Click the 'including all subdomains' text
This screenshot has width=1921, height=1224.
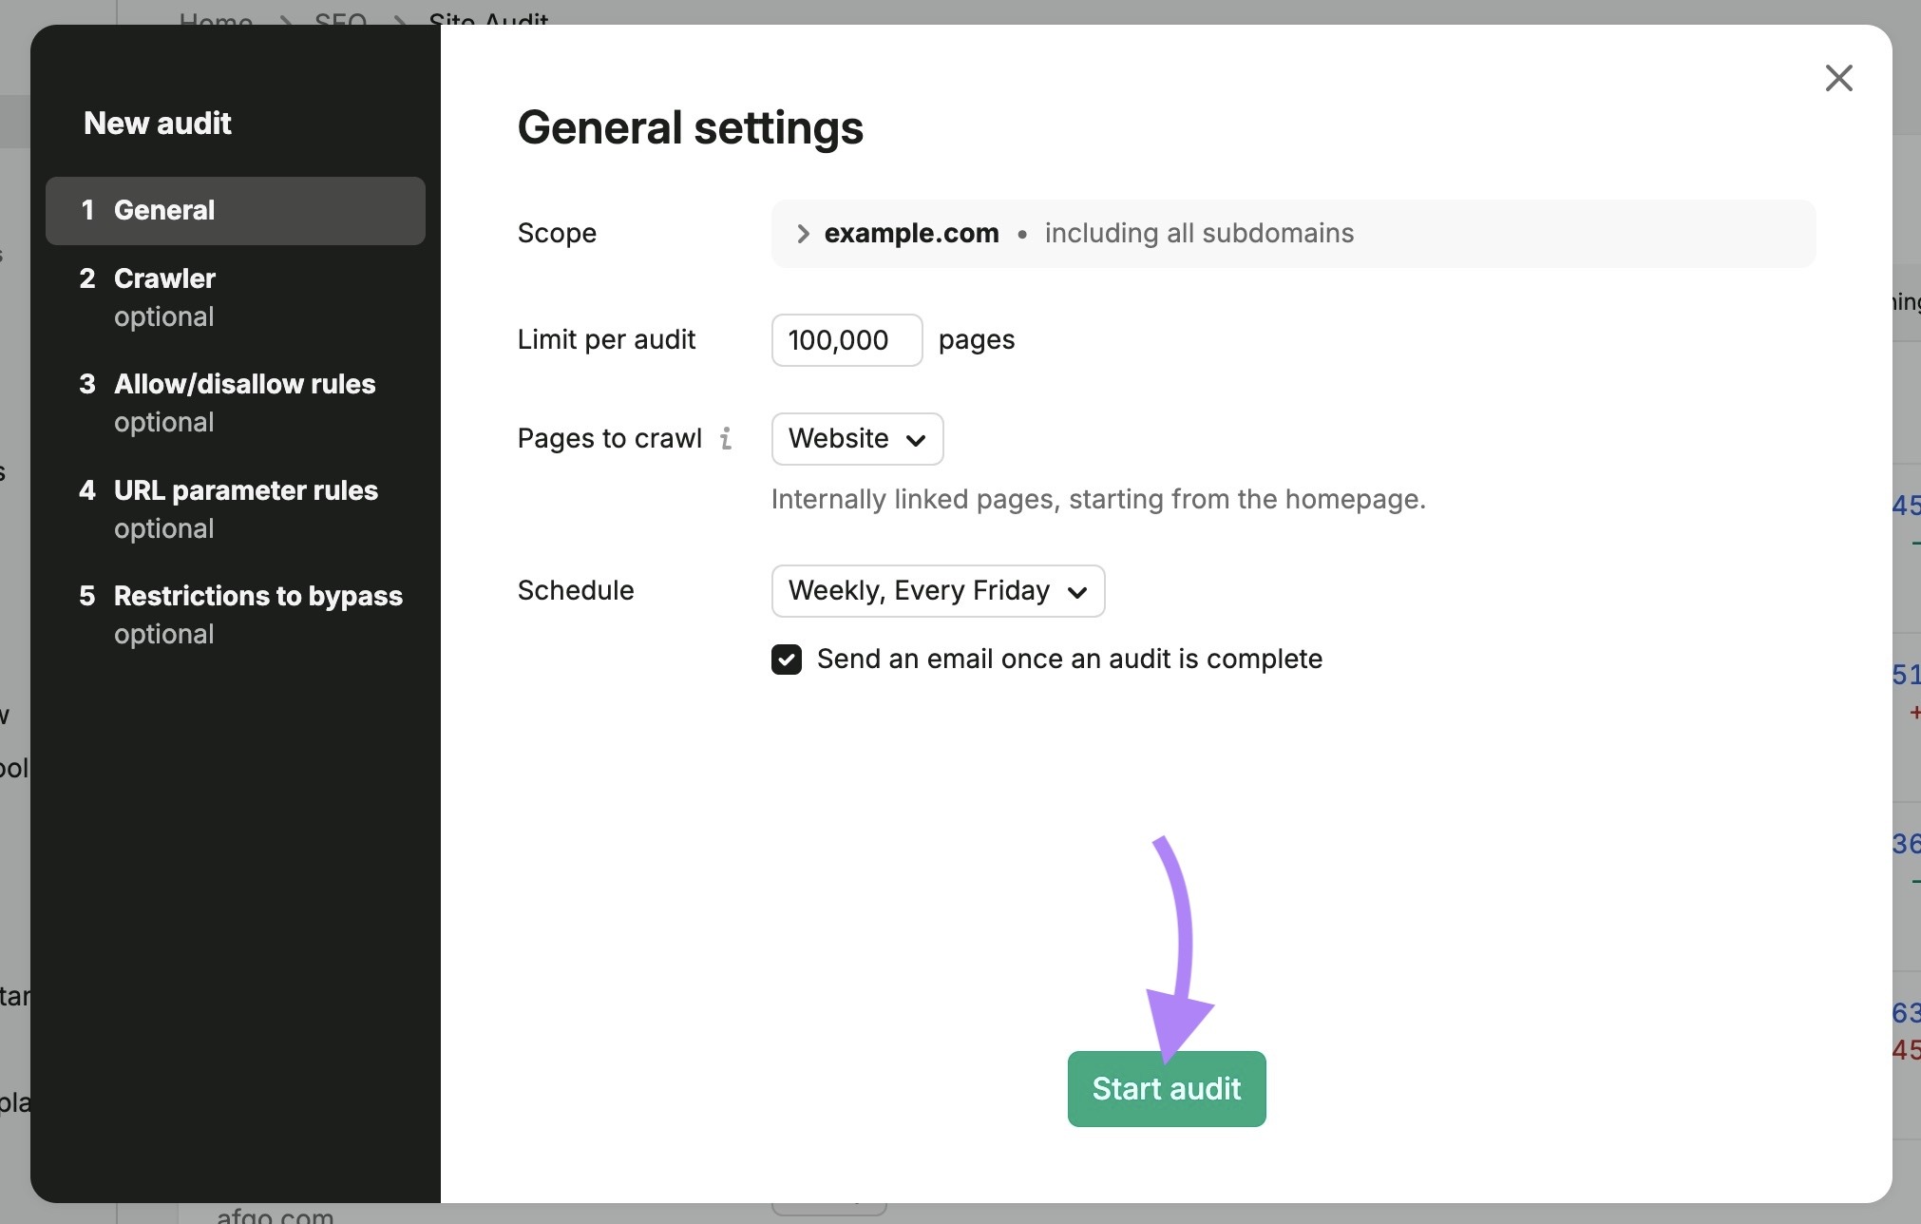[x=1199, y=234]
